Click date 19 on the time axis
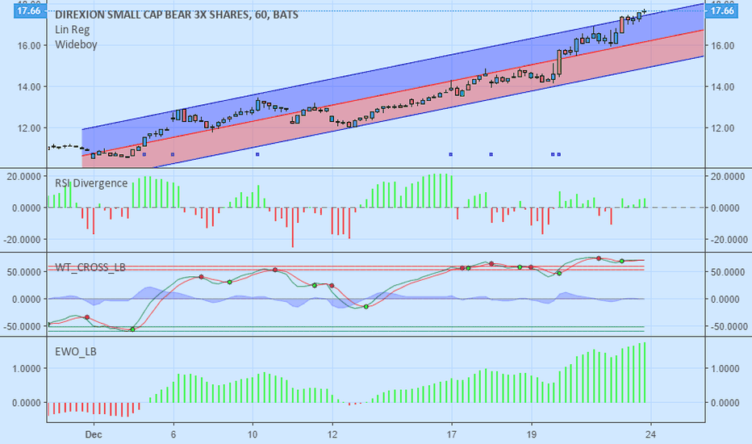This screenshot has height=444, width=752. (532, 435)
